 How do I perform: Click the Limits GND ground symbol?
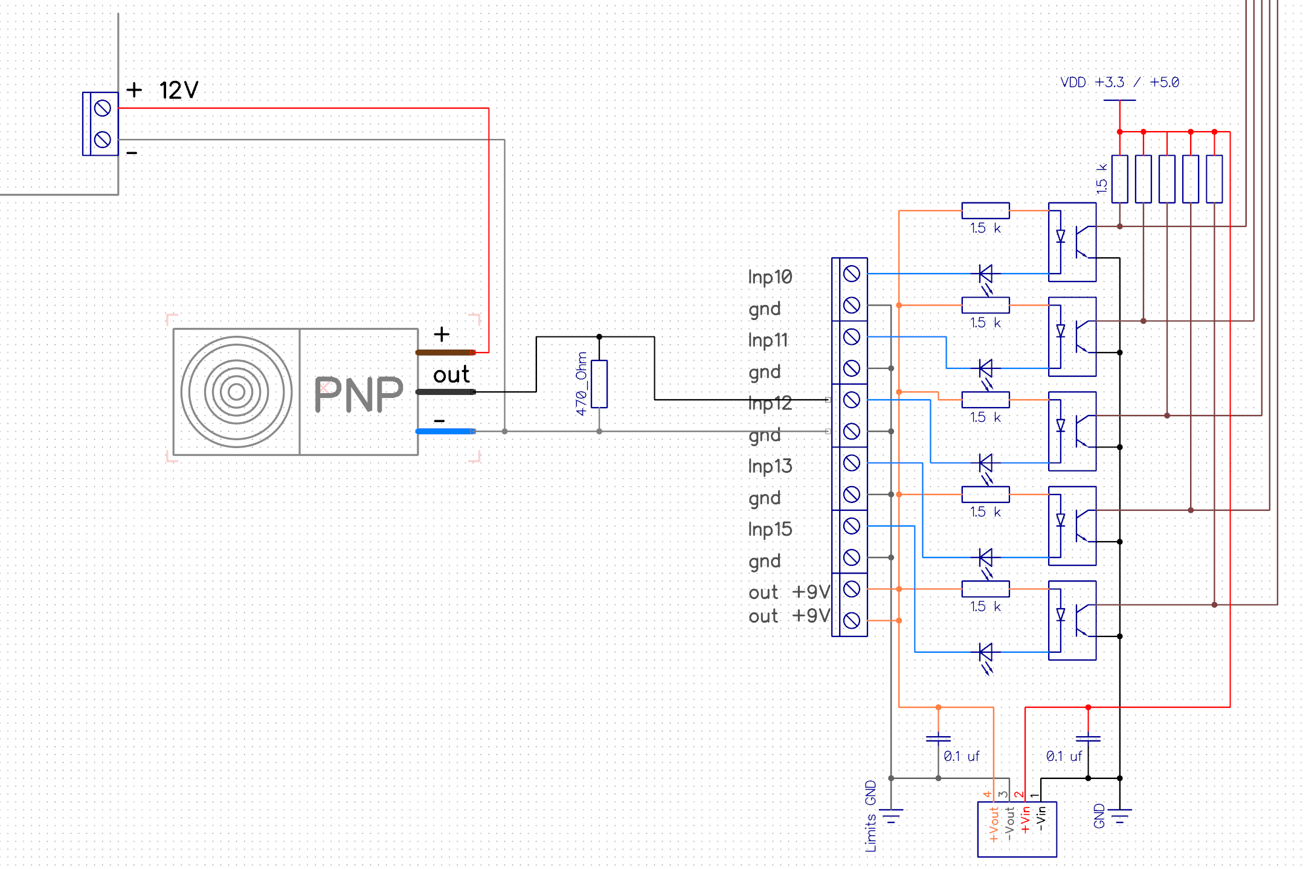[x=891, y=815]
